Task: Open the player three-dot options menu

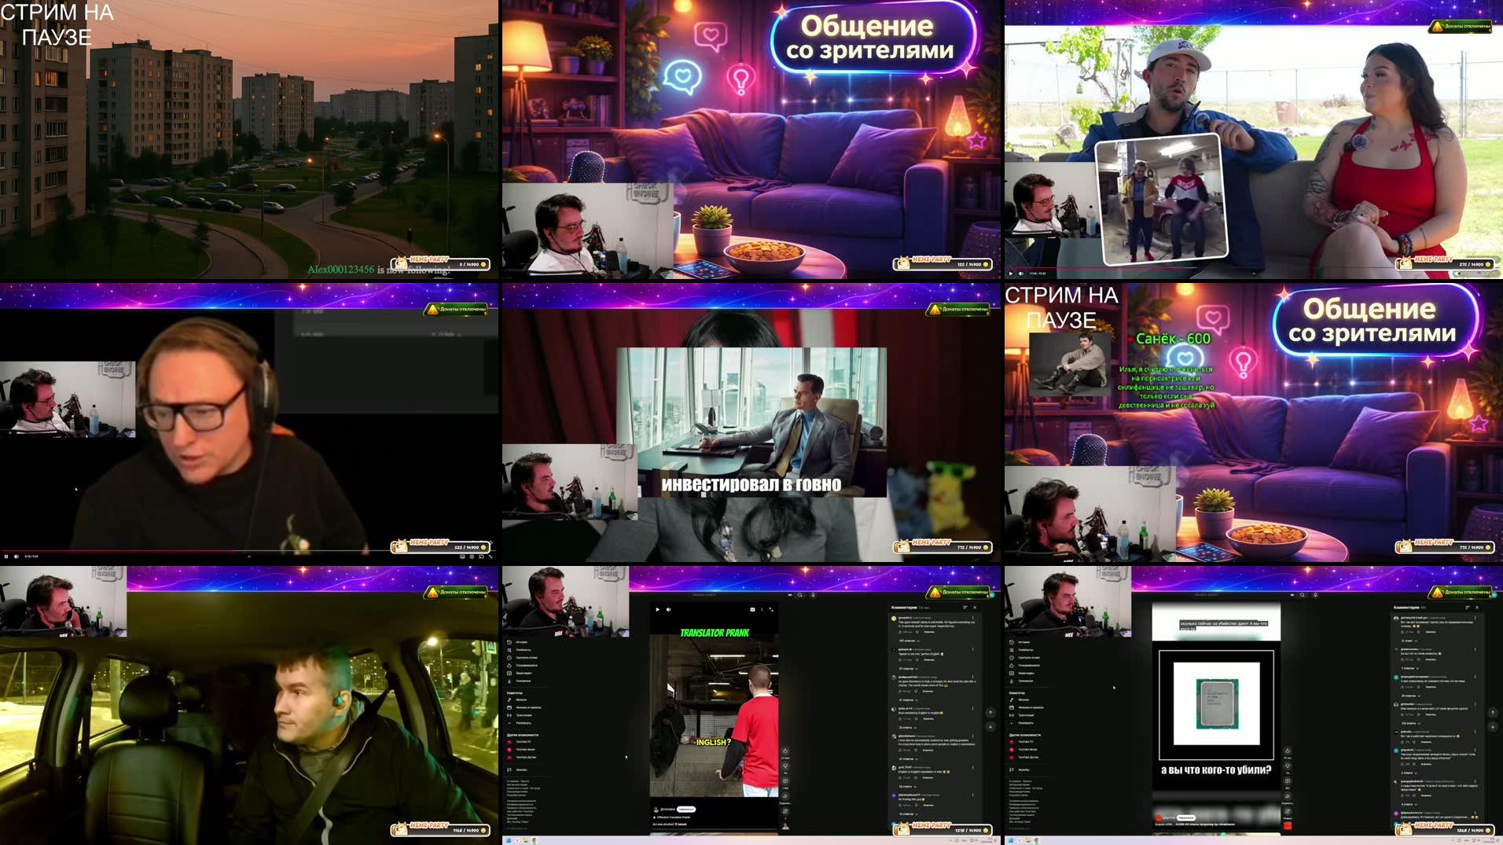Action: [762, 609]
